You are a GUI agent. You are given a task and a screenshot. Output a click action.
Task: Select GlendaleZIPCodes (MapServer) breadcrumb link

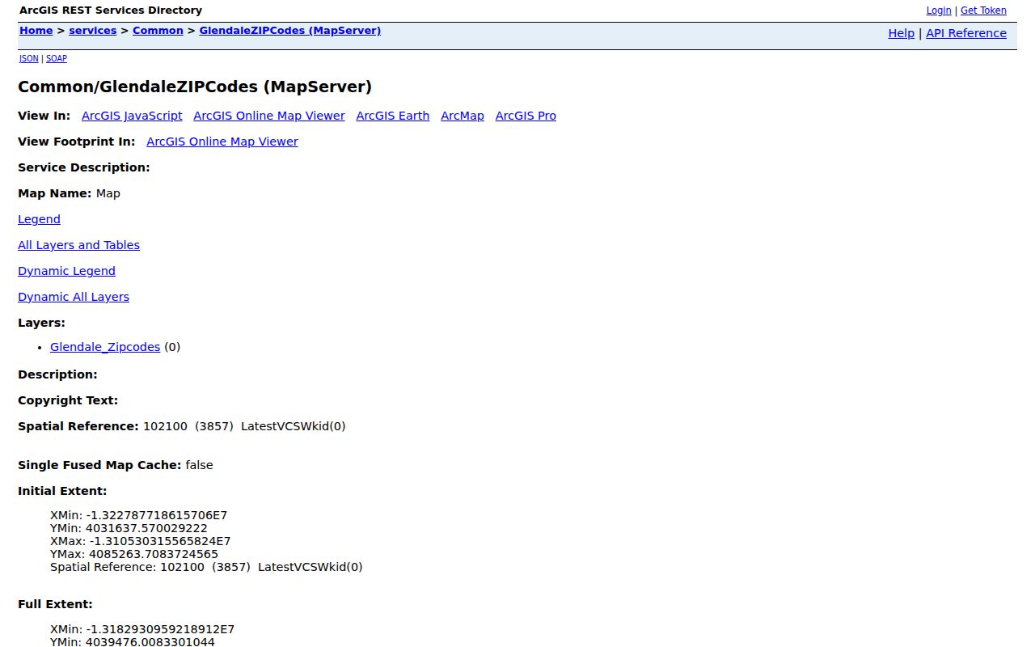290,31
